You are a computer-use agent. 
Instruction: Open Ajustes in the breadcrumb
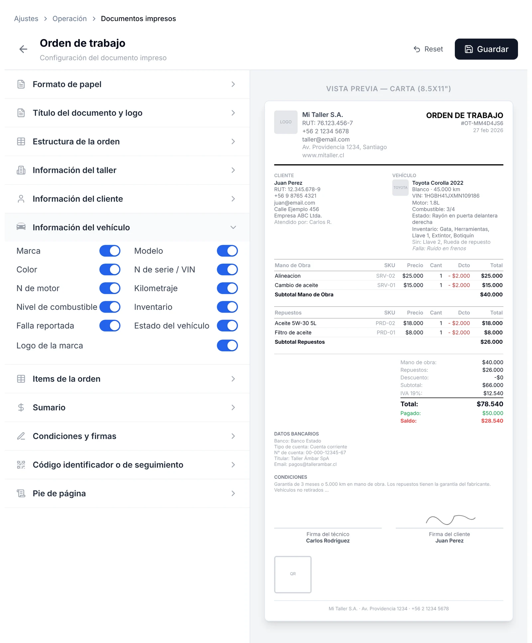(x=26, y=19)
